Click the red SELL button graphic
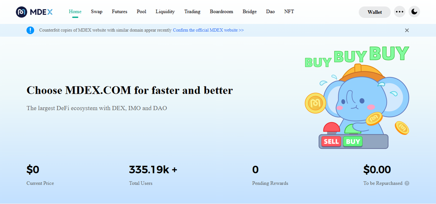 click(x=331, y=142)
